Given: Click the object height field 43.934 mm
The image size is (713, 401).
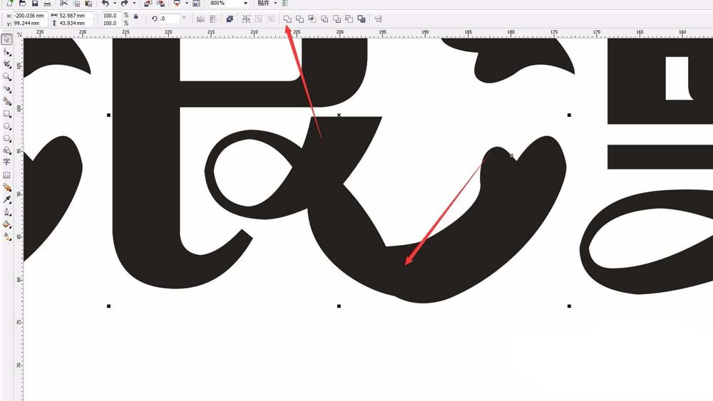Looking at the screenshot, I should (76, 23).
